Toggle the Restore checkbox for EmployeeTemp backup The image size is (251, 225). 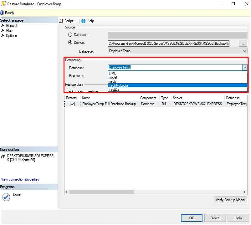pos(72,104)
